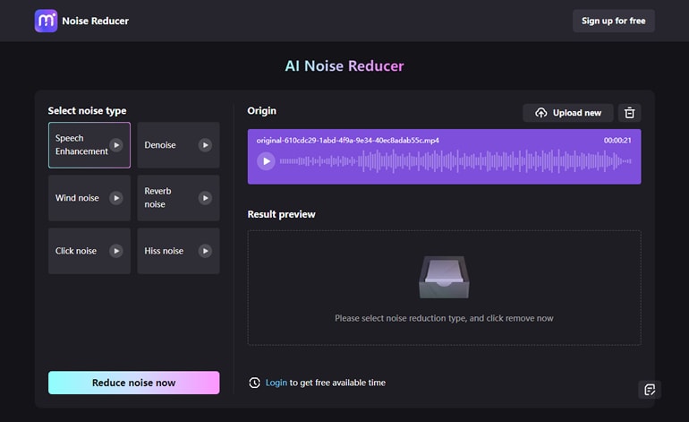
Task: Delete the uploaded file with trash icon
Action: (629, 113)
